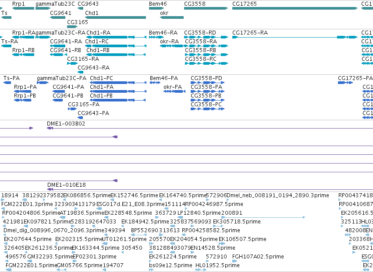Screen dimensions: 373x272
Task: Click the CG3558-RB transcript label
Action: tap(201, 50)
